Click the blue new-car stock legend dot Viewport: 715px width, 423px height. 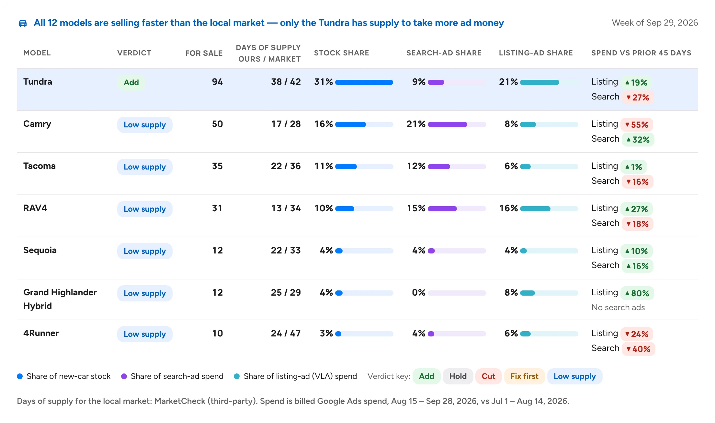(x=20, y=376)
